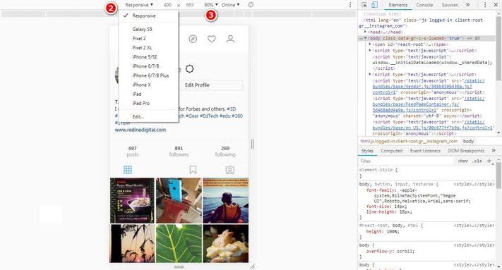
Task: Activate the inspect element picker icon
Action: click(364, 5)
